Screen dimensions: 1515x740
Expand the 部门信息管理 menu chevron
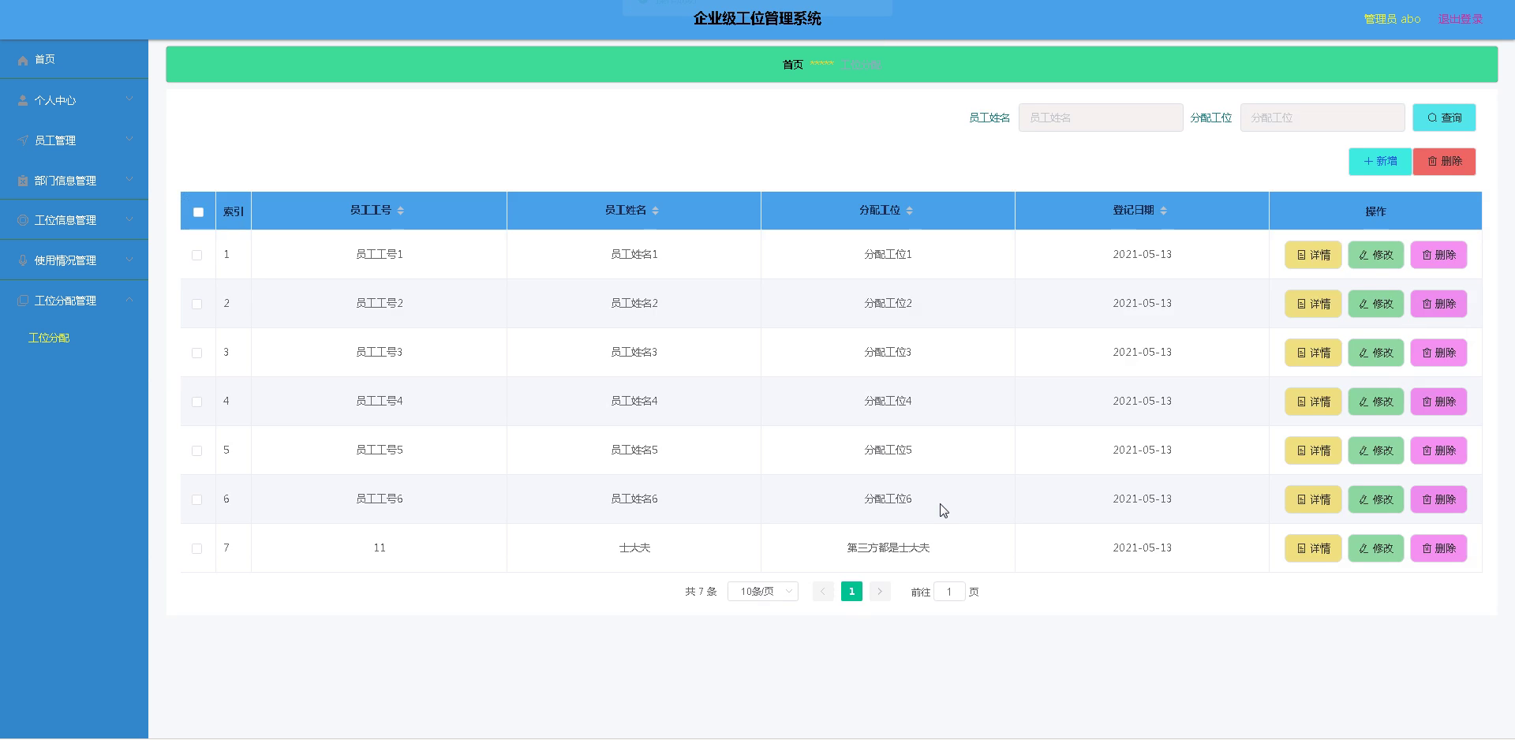[129, 180]
